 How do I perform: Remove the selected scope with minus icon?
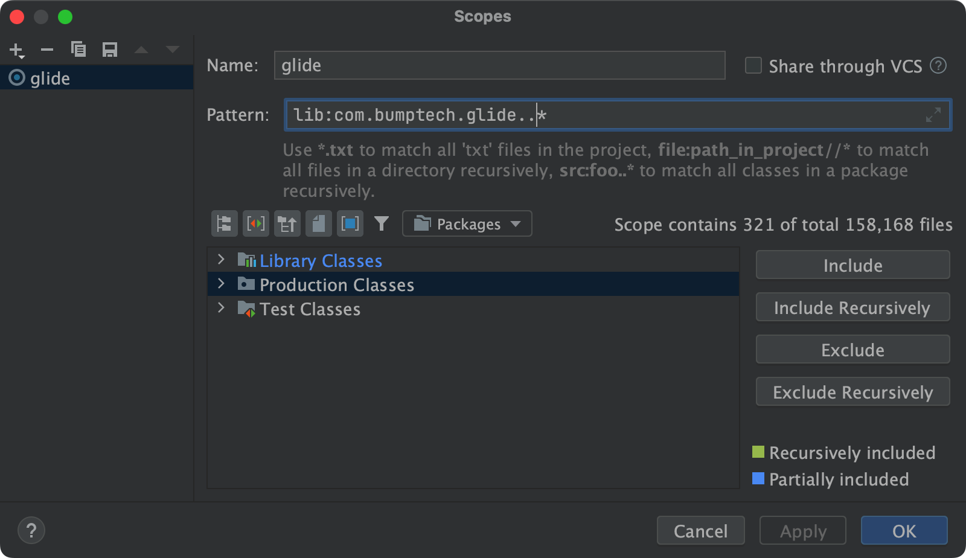tap(47, 50)
